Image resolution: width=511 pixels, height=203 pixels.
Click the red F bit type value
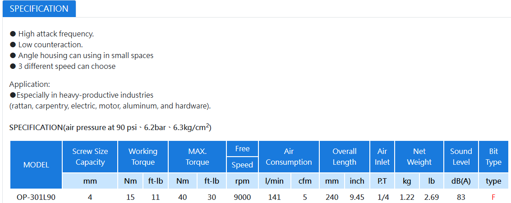tap(493, 197)
